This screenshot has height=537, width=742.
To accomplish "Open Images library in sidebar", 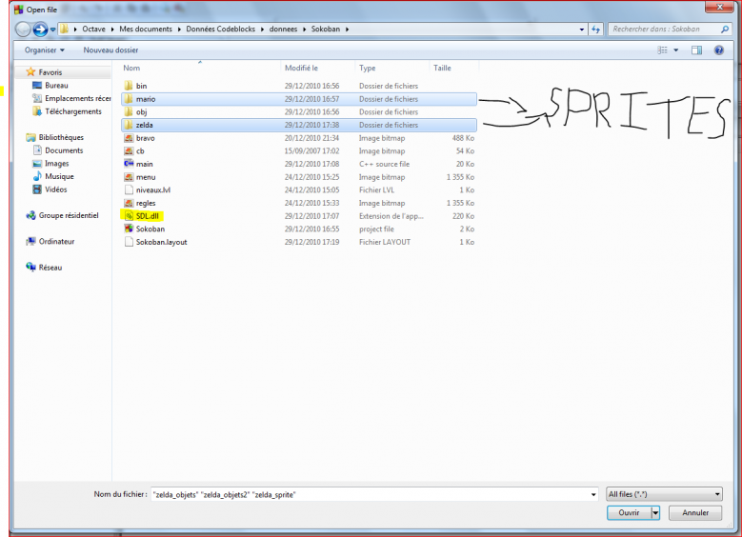I will [x=50, y=164].
